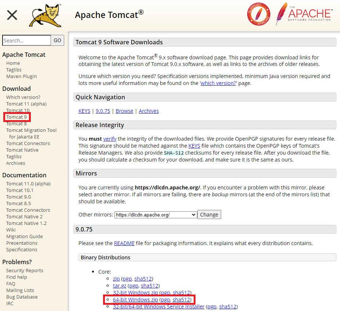This screenshot has height=311, width=340.
Task: Open Tomcat Connectors under Download
Action: (x=28, y=143)
